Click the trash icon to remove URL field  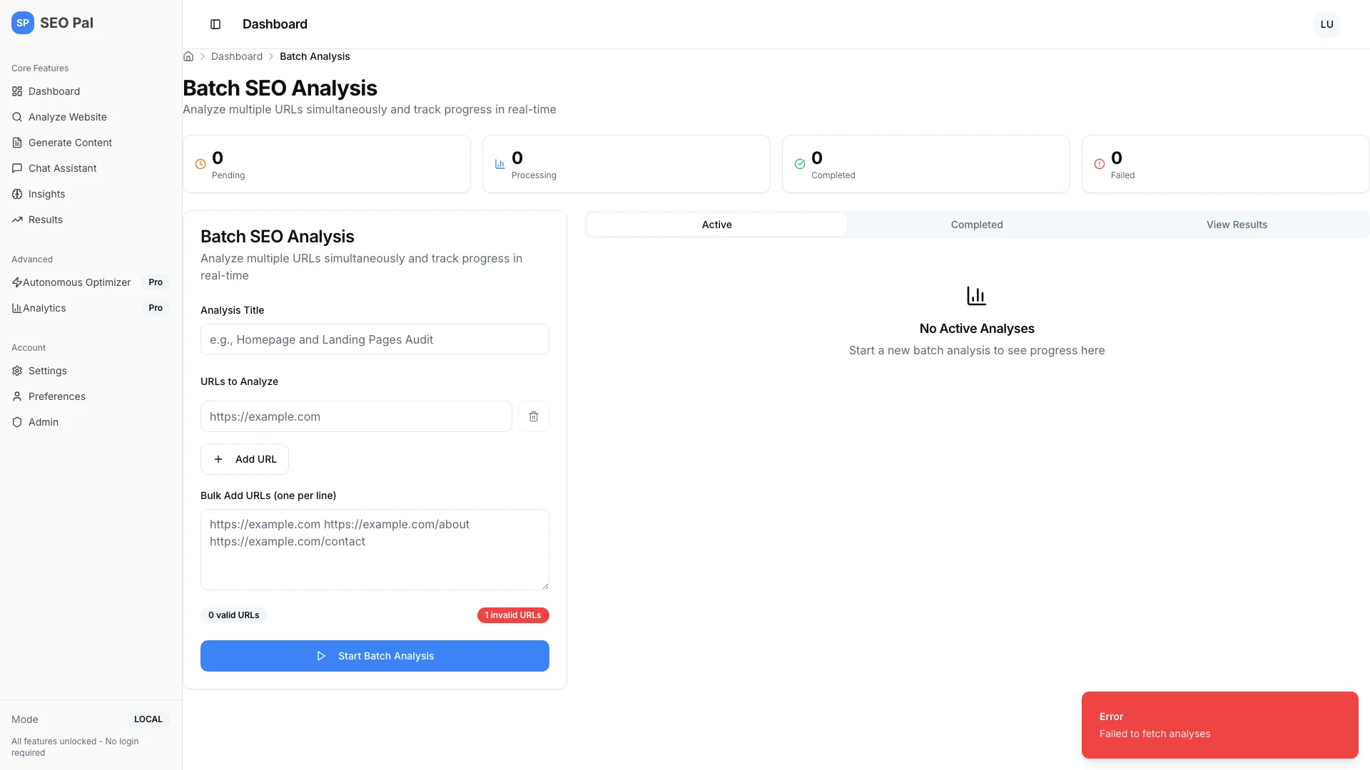[534, 416]
